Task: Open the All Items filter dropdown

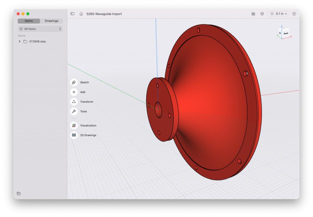Action: click(40, 29)
